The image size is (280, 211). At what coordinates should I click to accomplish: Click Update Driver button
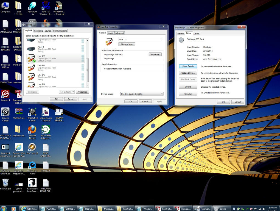pyautogui.click(x=188, y=73)
